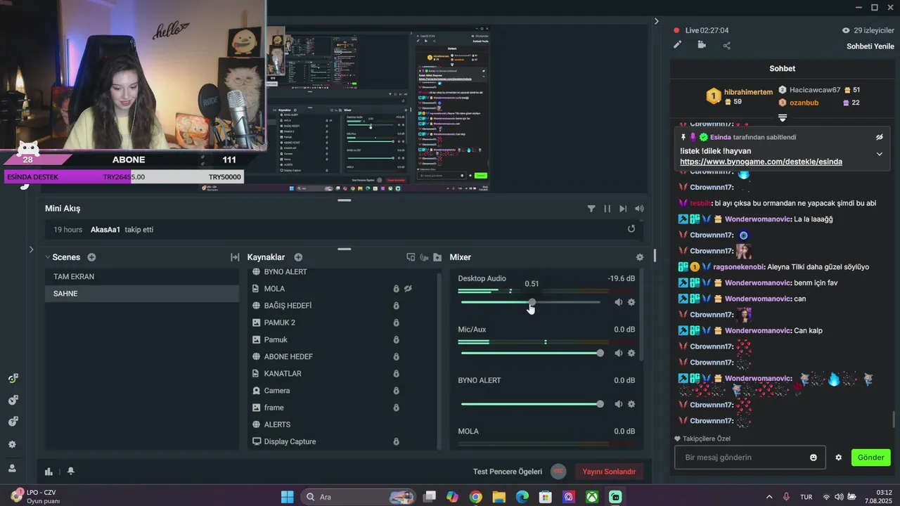Toggle lock on Camera source
The height and width of the screenshot is (506, 900).
coord(396,391)
